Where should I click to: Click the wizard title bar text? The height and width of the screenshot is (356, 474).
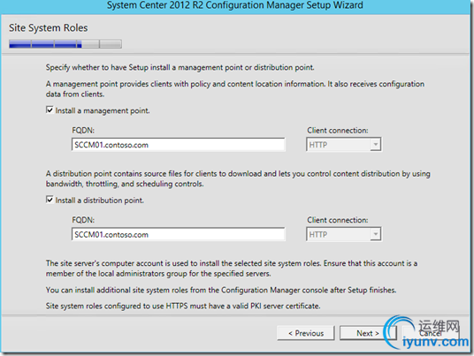point(235,5)
